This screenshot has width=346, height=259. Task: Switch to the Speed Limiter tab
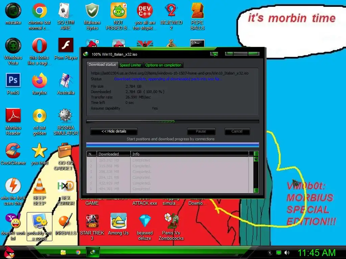coord(130,65)
